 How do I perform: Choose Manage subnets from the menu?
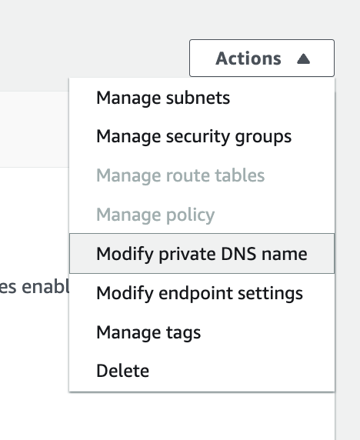[x=202, y=98]
